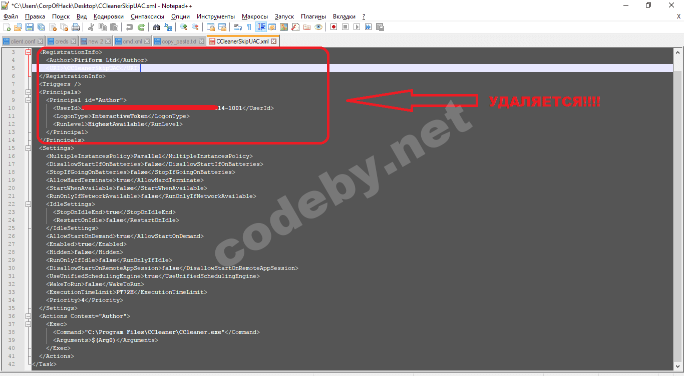Toggle the Word wrap toolbar button
Screen dimensions: 684x376
point(238,27)
